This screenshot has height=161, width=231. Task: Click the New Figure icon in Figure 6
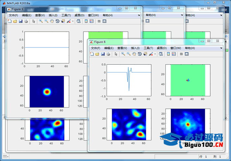(92, 54)
